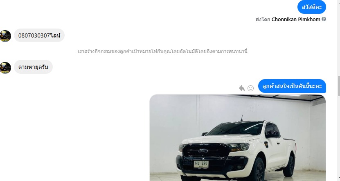Viewport: 340px width, 181px height.
Task: Click the Ford logo on the truck photo
Action: click(203, 151)
